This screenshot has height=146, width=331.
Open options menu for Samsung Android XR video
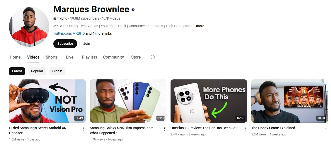[84, 129]
